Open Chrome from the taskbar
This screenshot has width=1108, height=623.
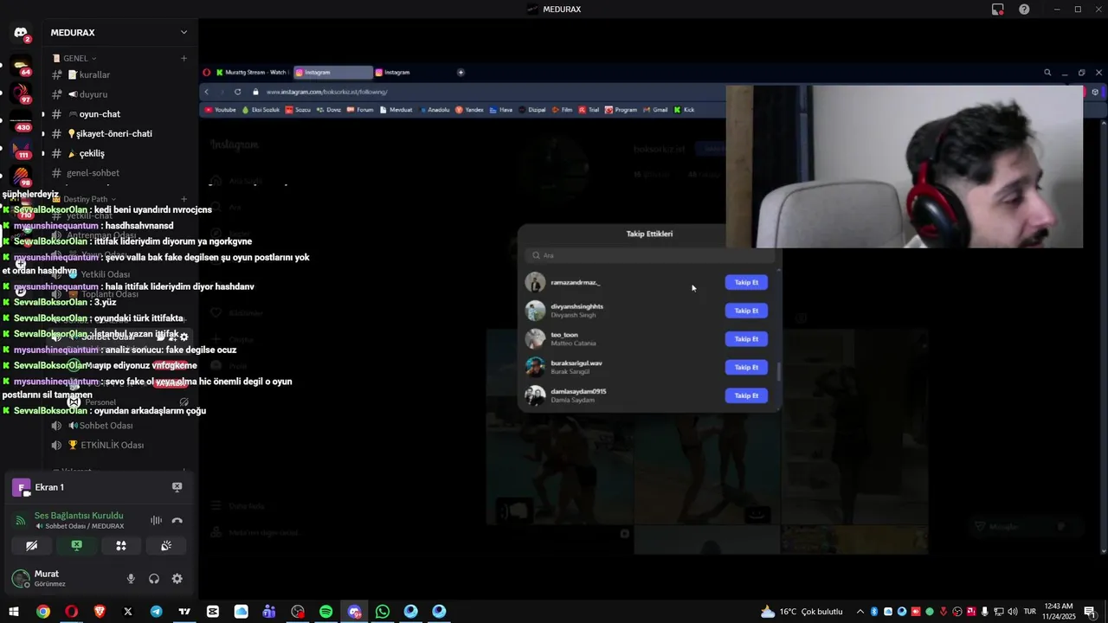[x=42, y=612]
